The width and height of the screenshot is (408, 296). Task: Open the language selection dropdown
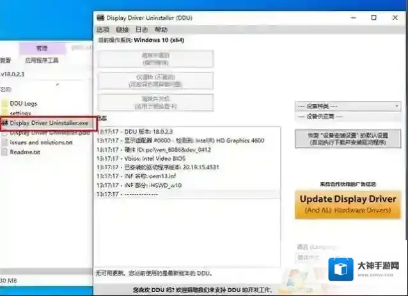312,258
